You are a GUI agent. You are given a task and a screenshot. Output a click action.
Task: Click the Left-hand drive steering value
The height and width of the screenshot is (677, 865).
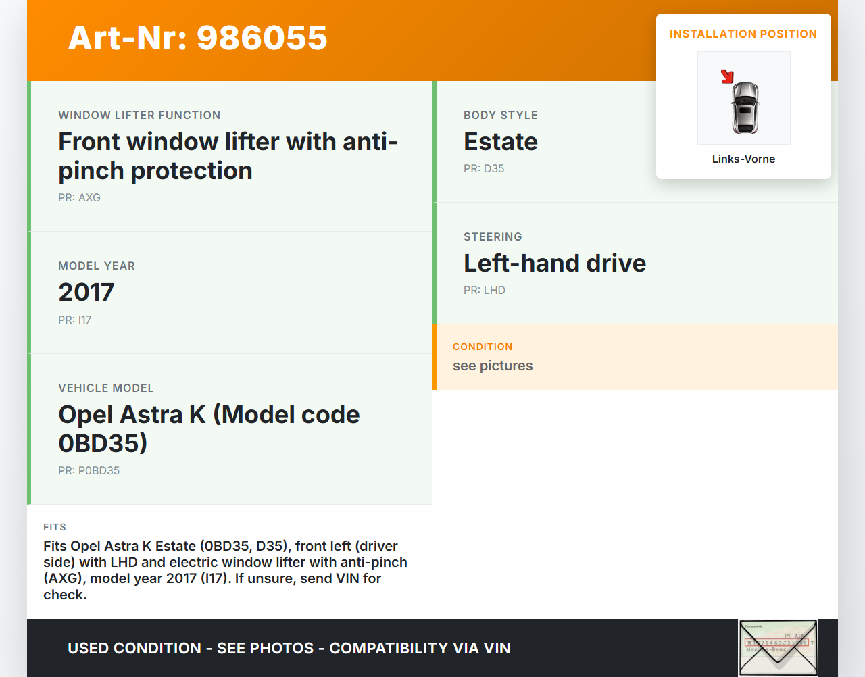[x=554, y=263]
